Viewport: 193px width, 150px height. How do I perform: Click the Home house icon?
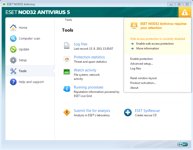(x=13, y=28)
